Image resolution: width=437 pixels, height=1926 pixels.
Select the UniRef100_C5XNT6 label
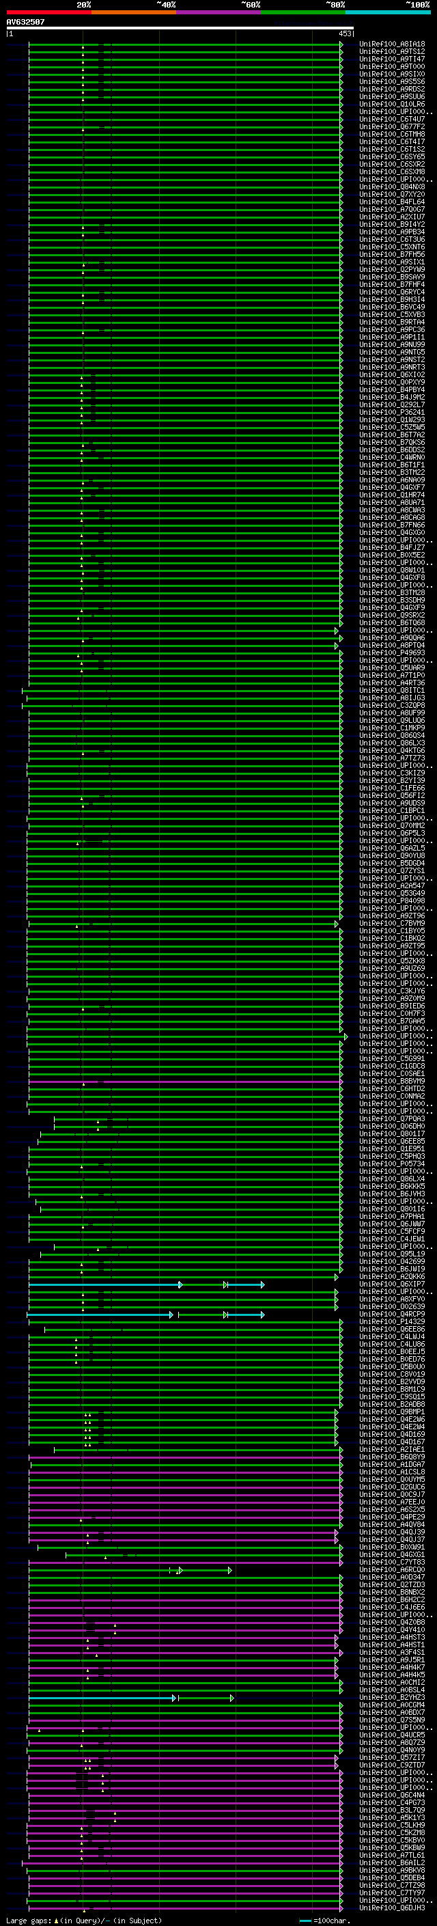(392, 247)
